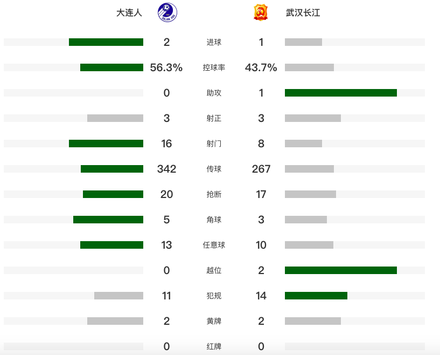Select the 进球 stat label
This screenshot has width=440, height=355.
click(x=214, y=42)
